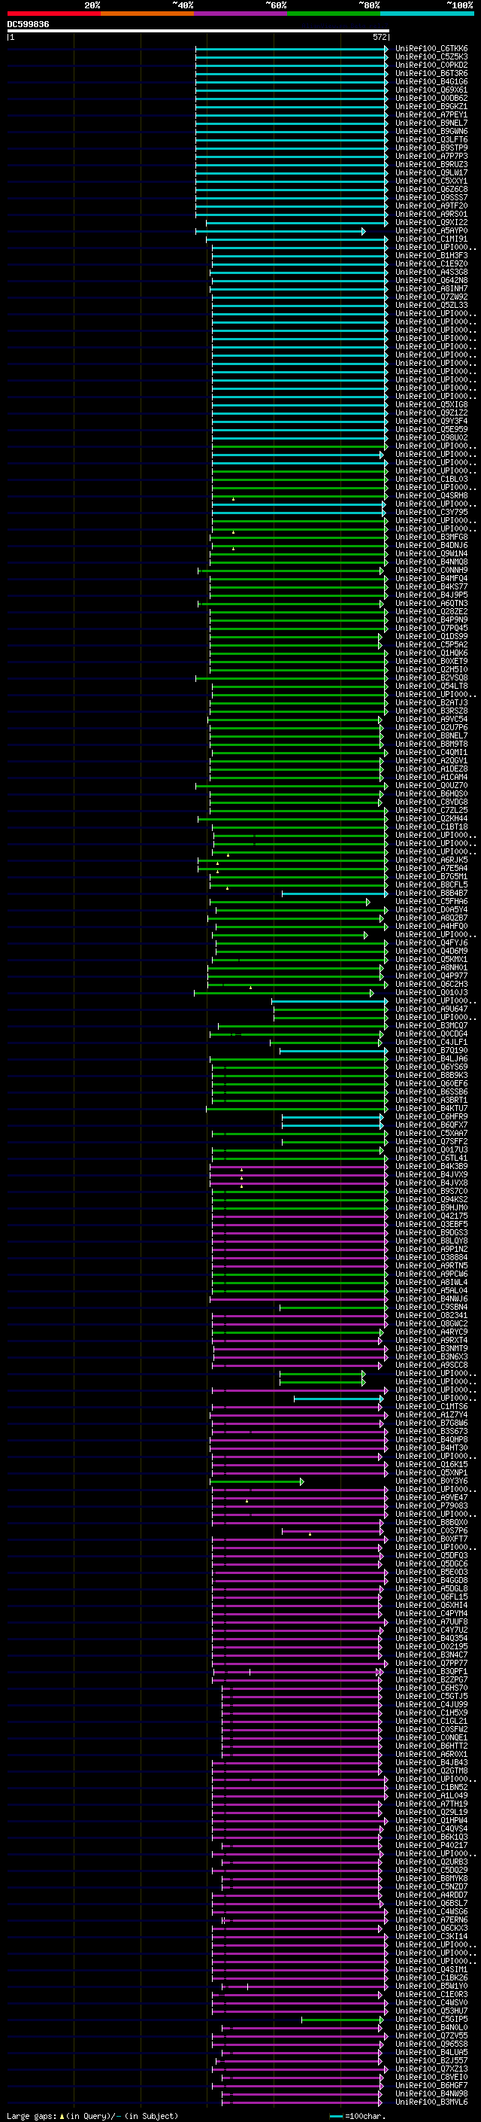Click hit UniRef100_B9GKZ1
This screenshot has height=2122, width=481.
click(x=431, y=106)
